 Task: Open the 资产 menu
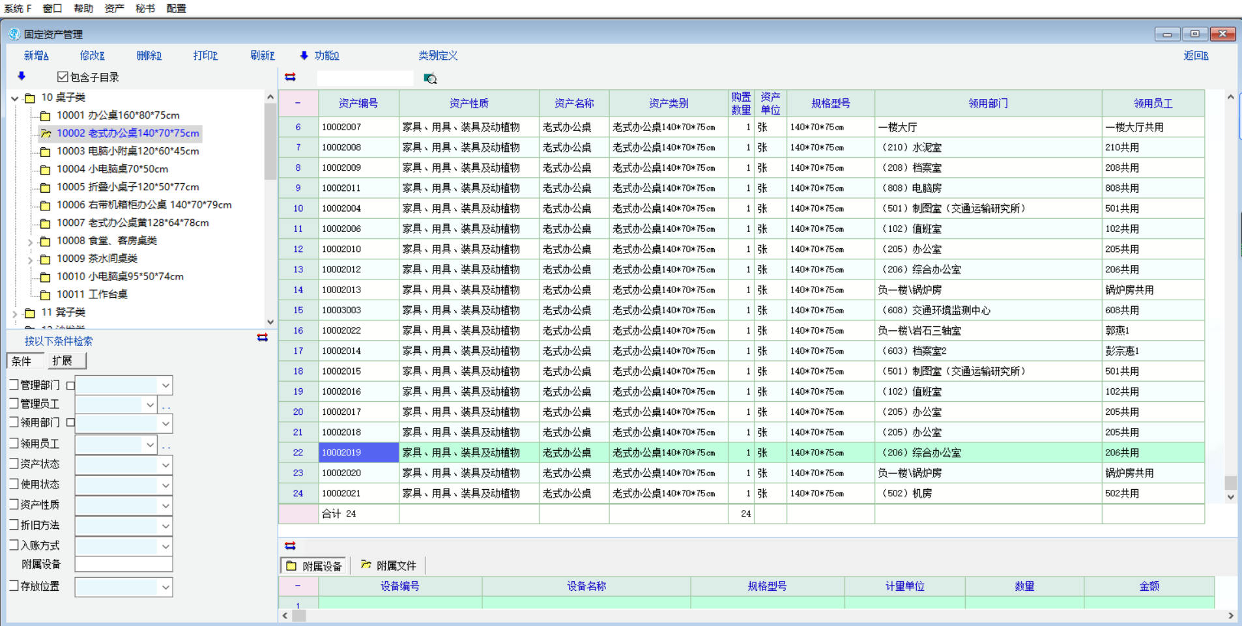point(114,8)
